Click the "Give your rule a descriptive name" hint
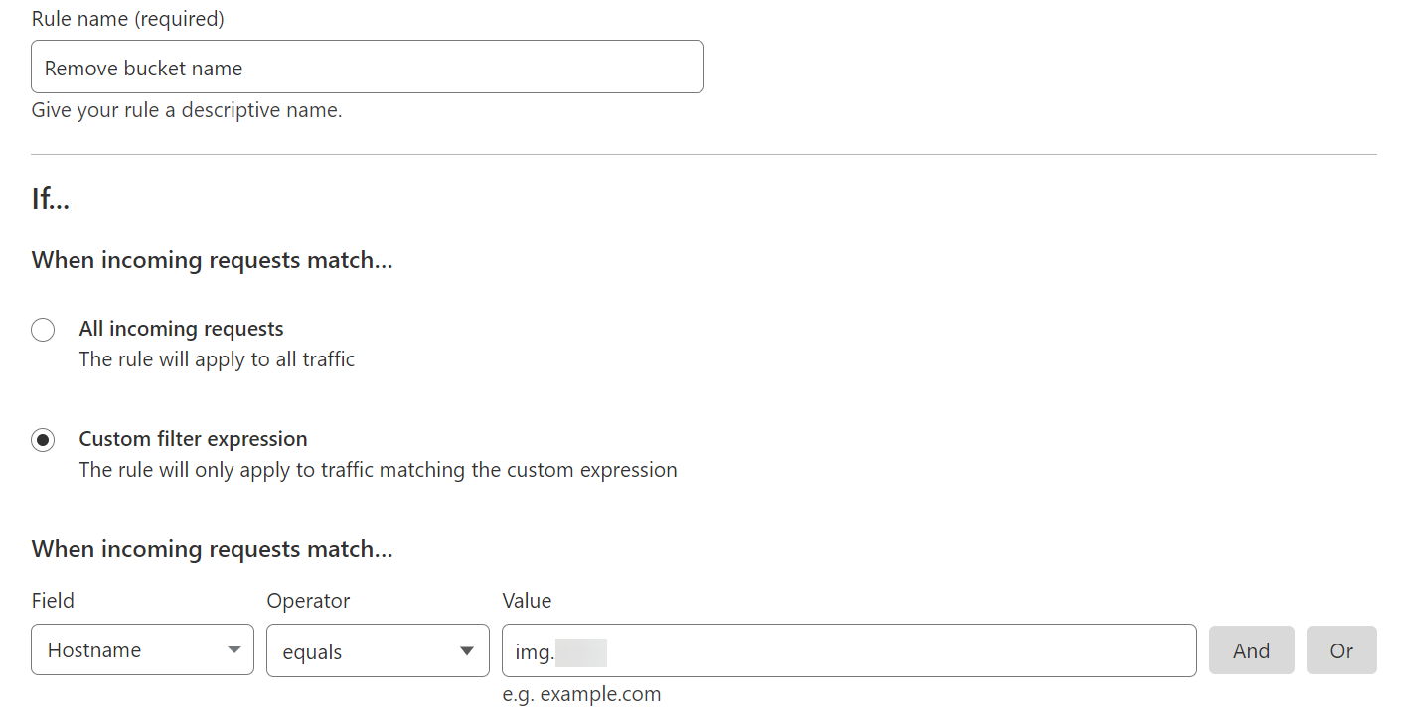 click(x=187, y=110)
